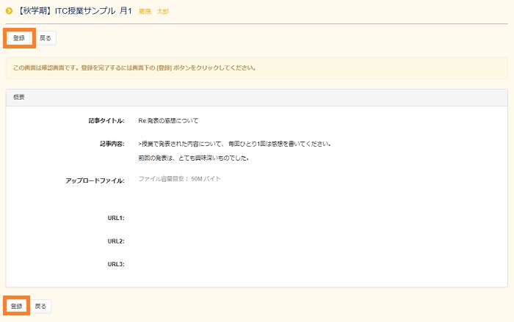Image resolution: width=514 pixels, height=322 pixels.
Task: Click the アップロードファイル label
Action: pos(95,180)
